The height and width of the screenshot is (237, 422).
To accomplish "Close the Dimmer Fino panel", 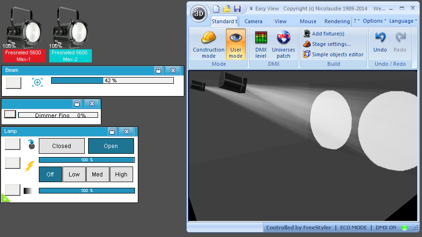I will (x=92, y=104).
